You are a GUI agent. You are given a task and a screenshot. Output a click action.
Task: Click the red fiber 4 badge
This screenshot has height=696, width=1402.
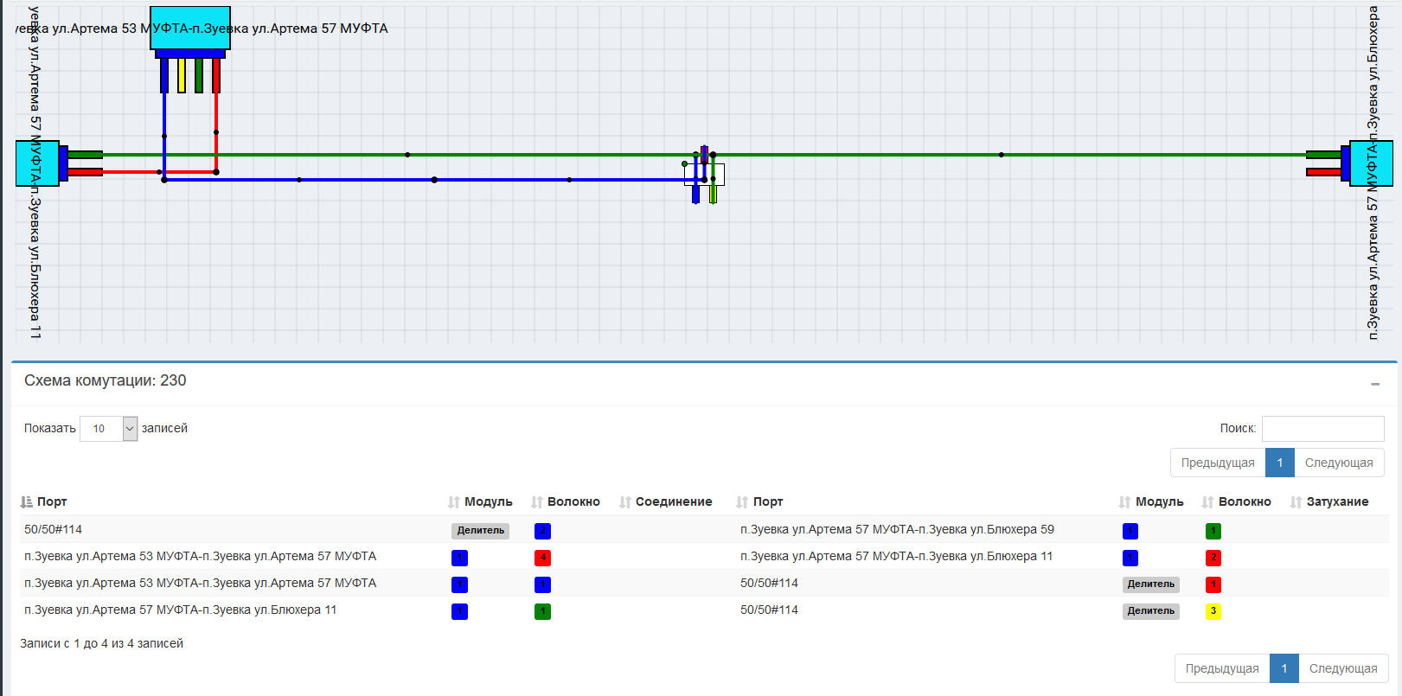pyautogui.click(x=542, y=558)
